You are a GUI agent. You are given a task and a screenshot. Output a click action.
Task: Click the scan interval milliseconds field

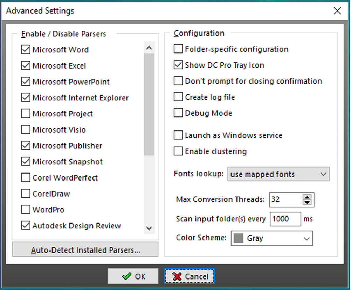click(x=285, y=219)
